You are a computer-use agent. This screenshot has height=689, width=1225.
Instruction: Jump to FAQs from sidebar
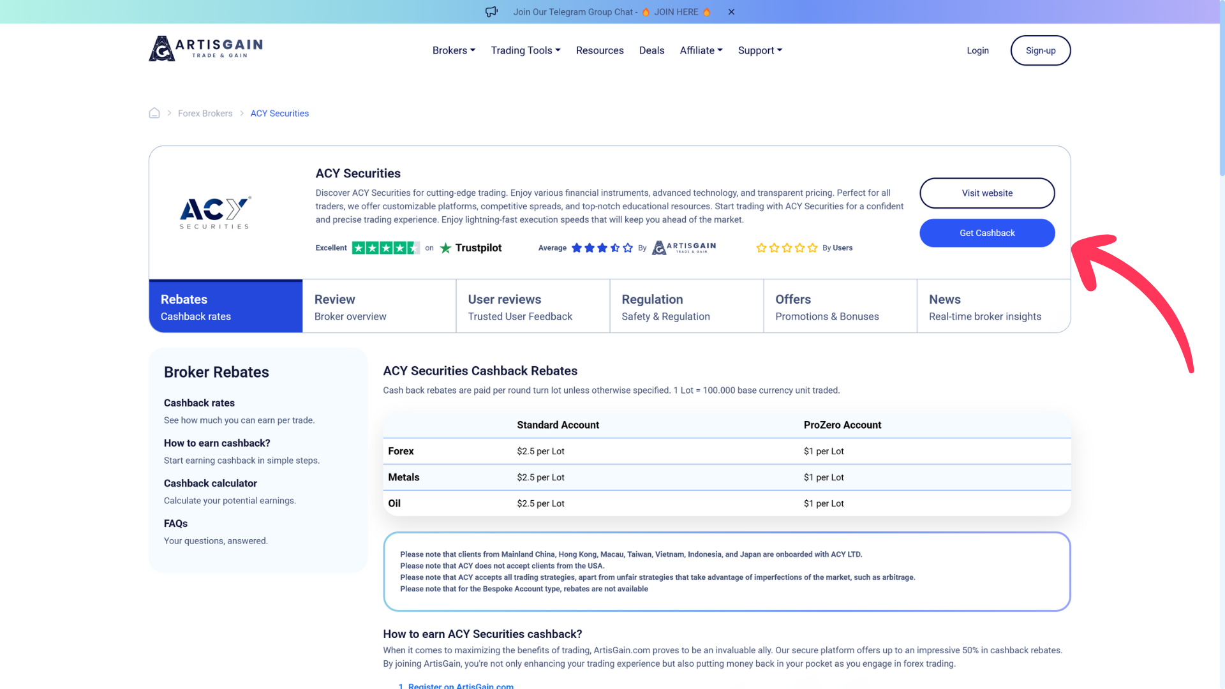point(175,524)
